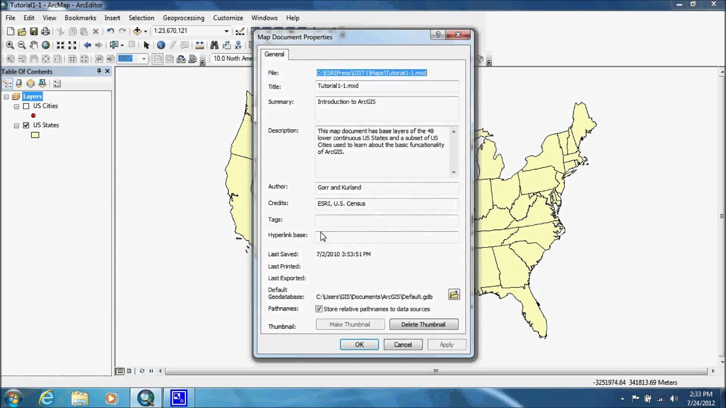Image resolution: width=726 pixels, height=408 pixels.
Task: Click the ArcMap magnifier taskbar icon
Action: click(x=146, y=398)
